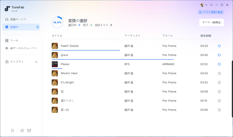Select the Please track title
Viewport: 233px width, 137px height.
pos(65,64)
